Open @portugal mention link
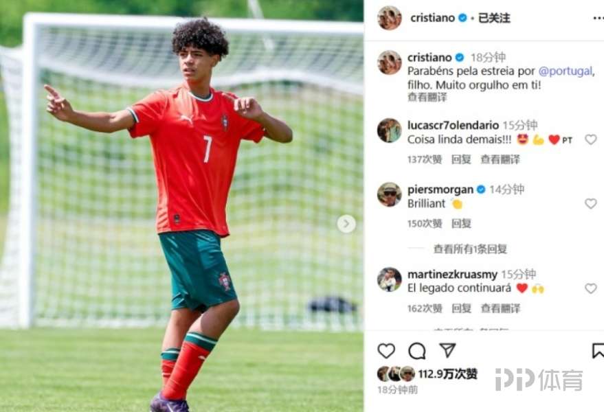The height and width of the screenshot is (412, 604). click(x=565, y=71)
